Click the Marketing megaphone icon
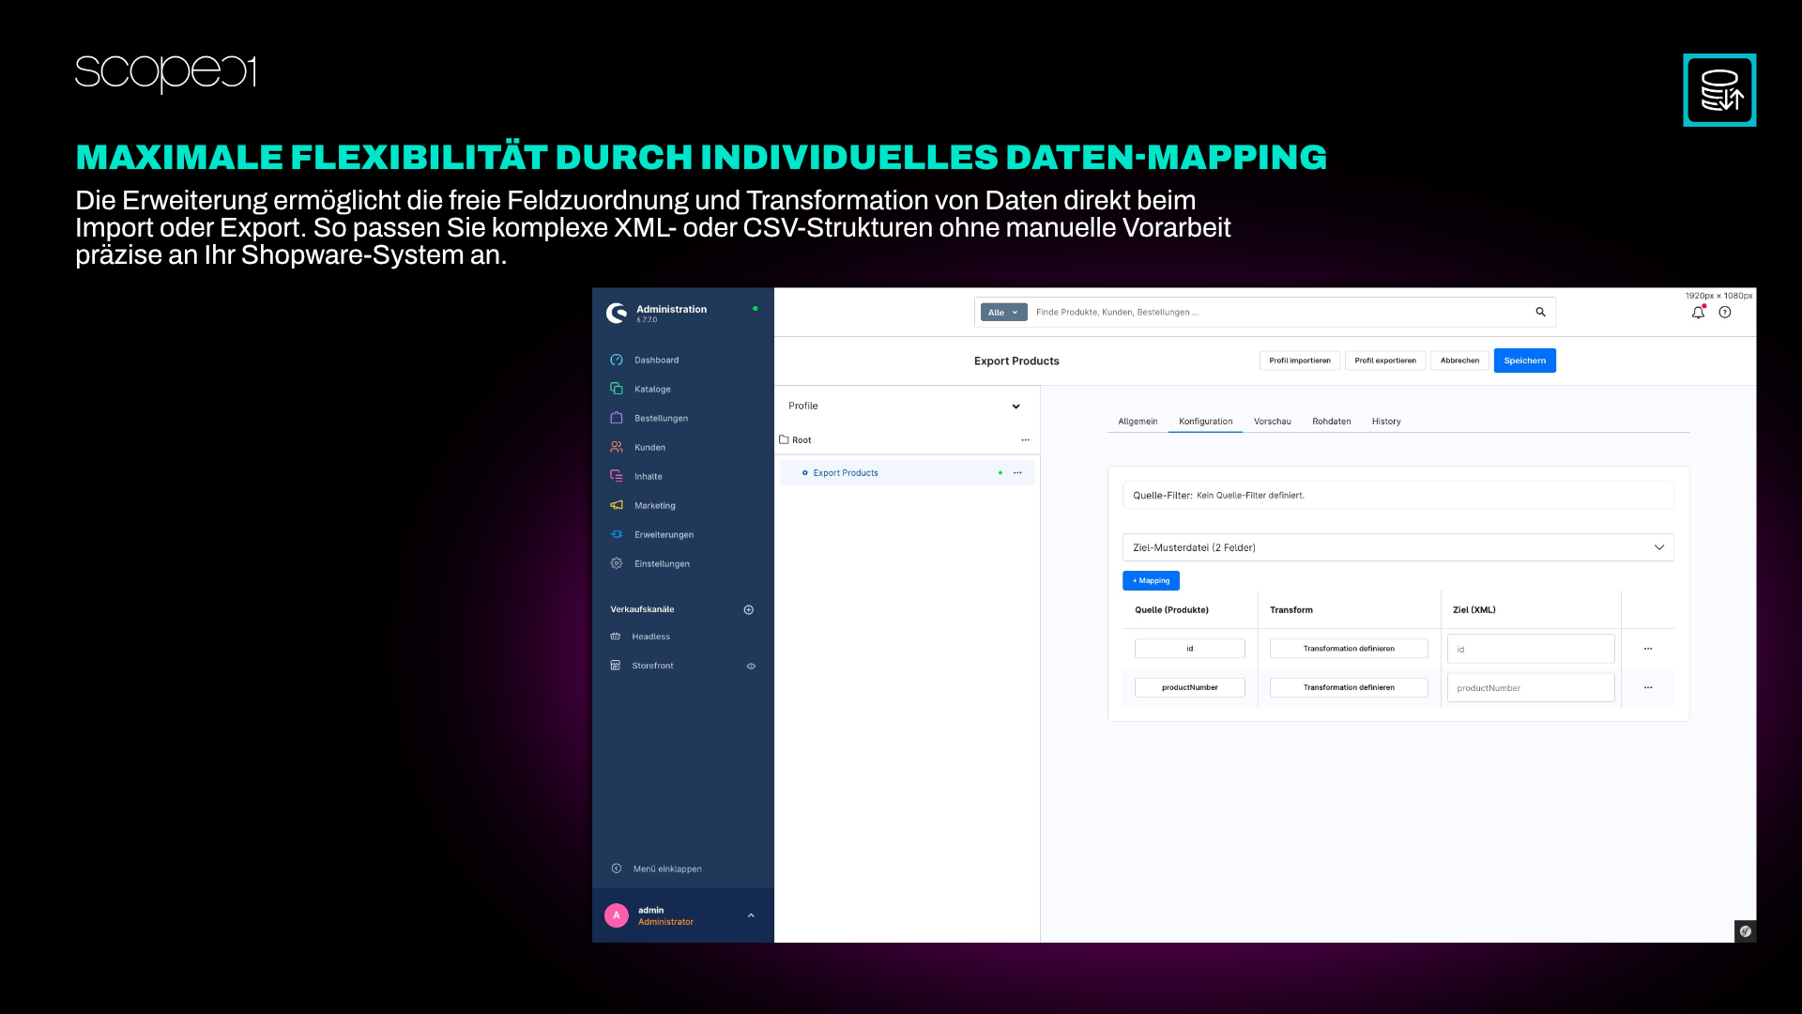1802x1014 pixels. tap(617, 505)
